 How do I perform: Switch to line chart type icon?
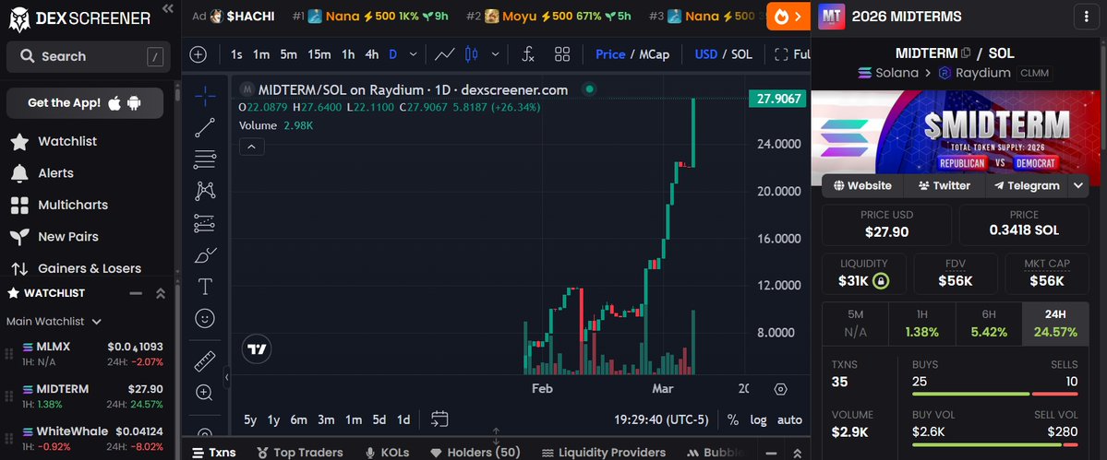click(x=444, y=54)
